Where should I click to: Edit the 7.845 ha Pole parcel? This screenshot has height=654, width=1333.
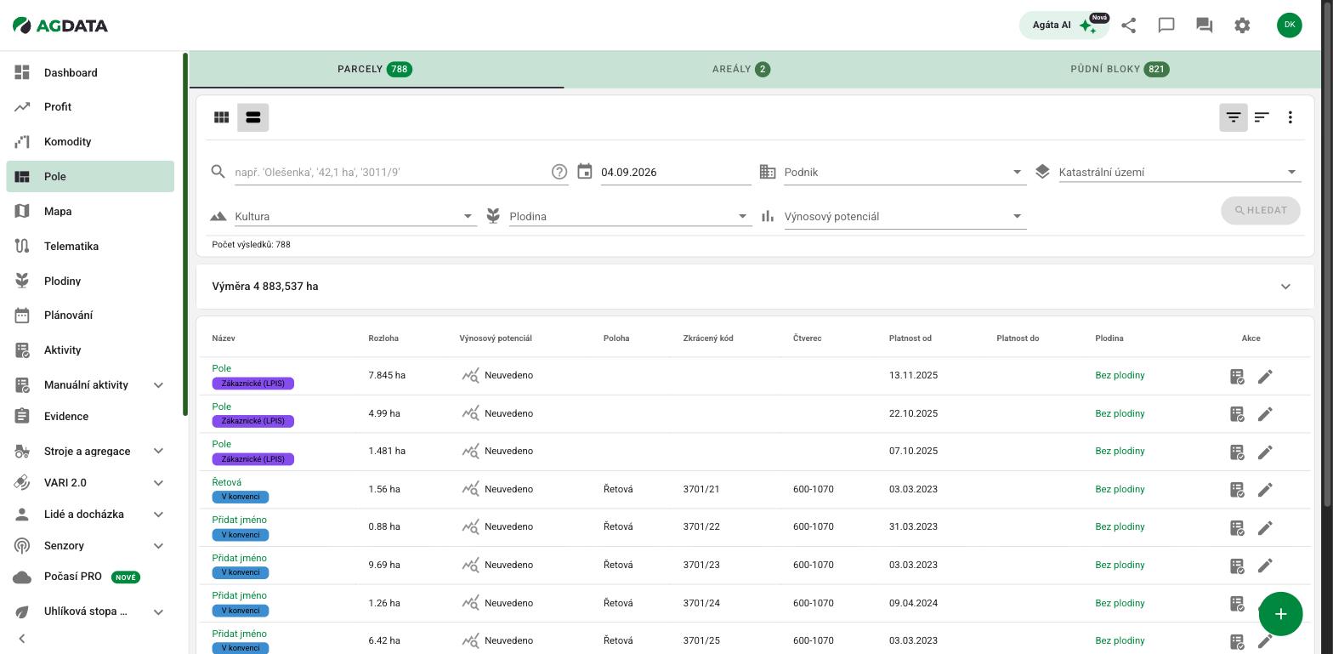pos(1265,376)
